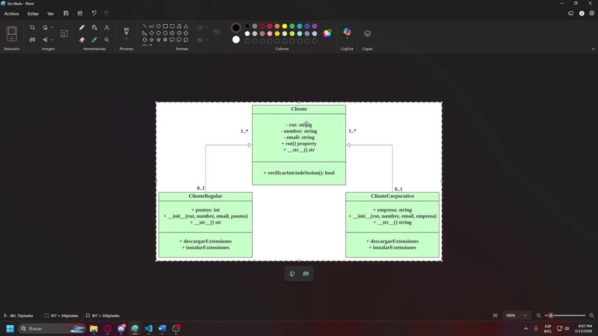Screen dimensions: 598x336
Task: Choose the red color swatch
Action: click(x=270, y=26)
